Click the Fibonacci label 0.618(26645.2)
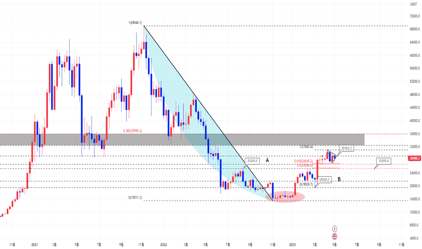422x249 pixels. click(303, 161)
